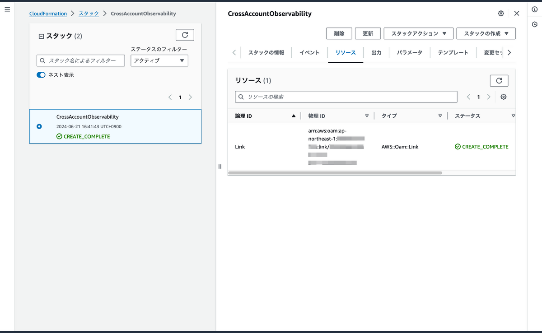
Task: Close the CrossAccountObservability detail panel
Action: coord(517,14)
